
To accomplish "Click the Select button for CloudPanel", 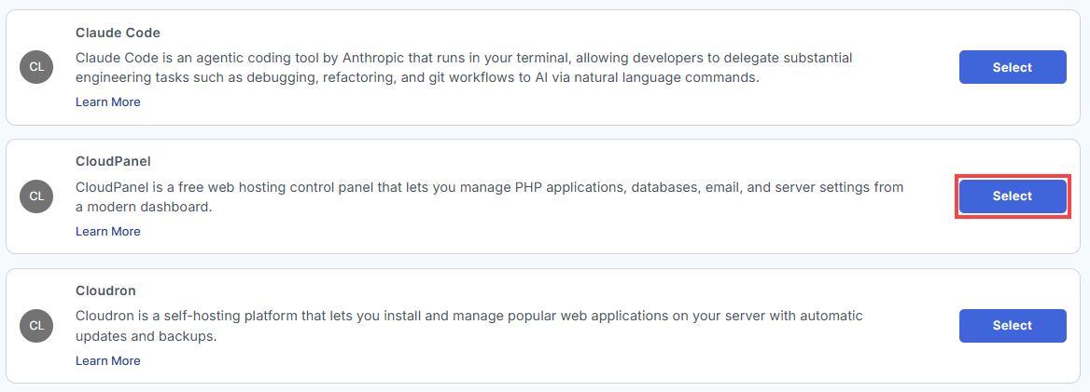I will 1013,196.
